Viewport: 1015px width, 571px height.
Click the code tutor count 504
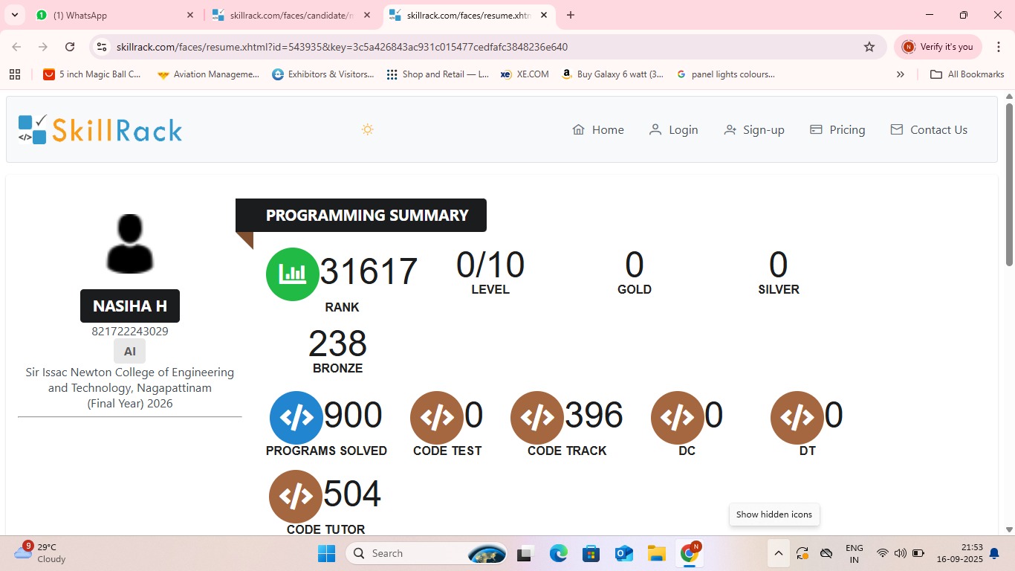click(352, 494)
